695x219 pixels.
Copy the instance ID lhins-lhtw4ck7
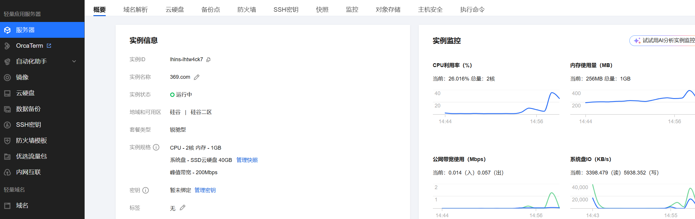208,59
